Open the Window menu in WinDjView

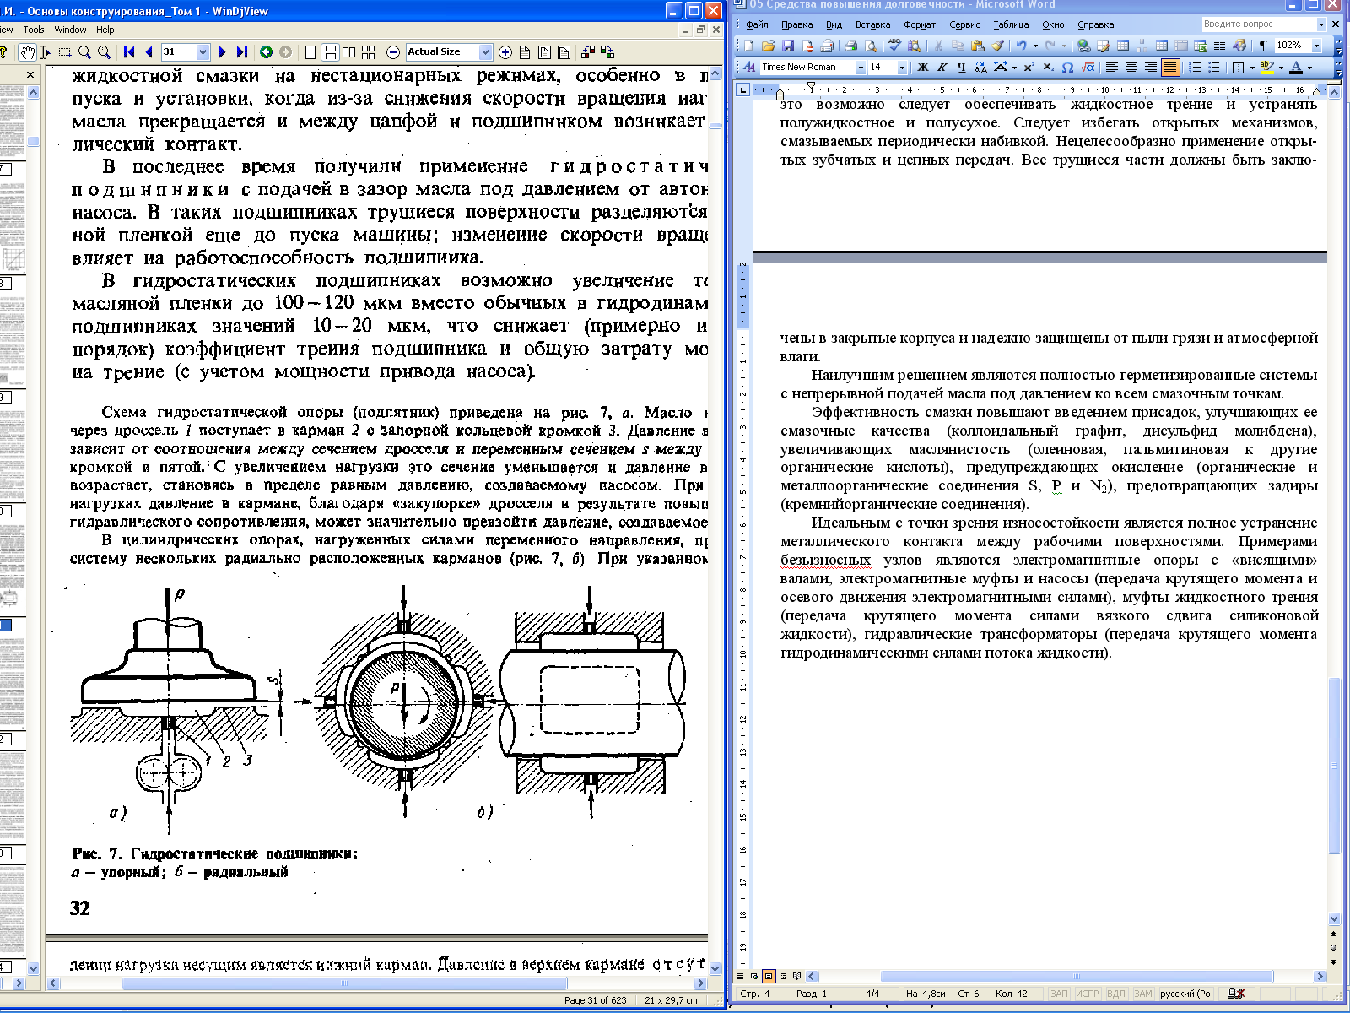(x=70, y=30)
